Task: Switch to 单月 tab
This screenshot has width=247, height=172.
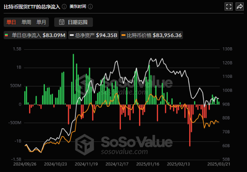Action: (41, 22)
